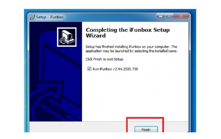Click the 'Completing the iFunbox Setup' heading line
The image size is (221, 139).
[128, 30]
